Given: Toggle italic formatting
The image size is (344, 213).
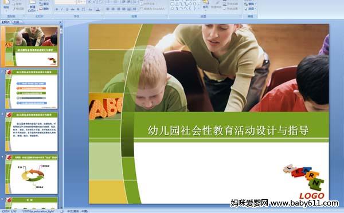Looking at the screenshot, I should (x=62, y=9).
